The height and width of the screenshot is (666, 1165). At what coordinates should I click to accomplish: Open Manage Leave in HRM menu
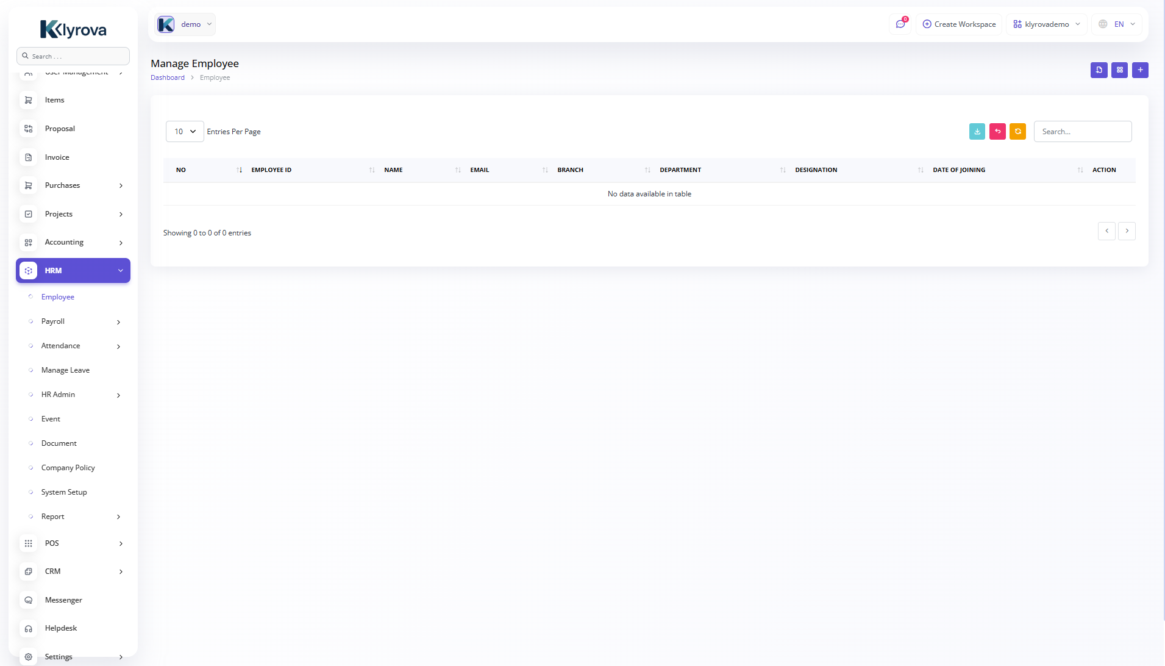[65, 370]
